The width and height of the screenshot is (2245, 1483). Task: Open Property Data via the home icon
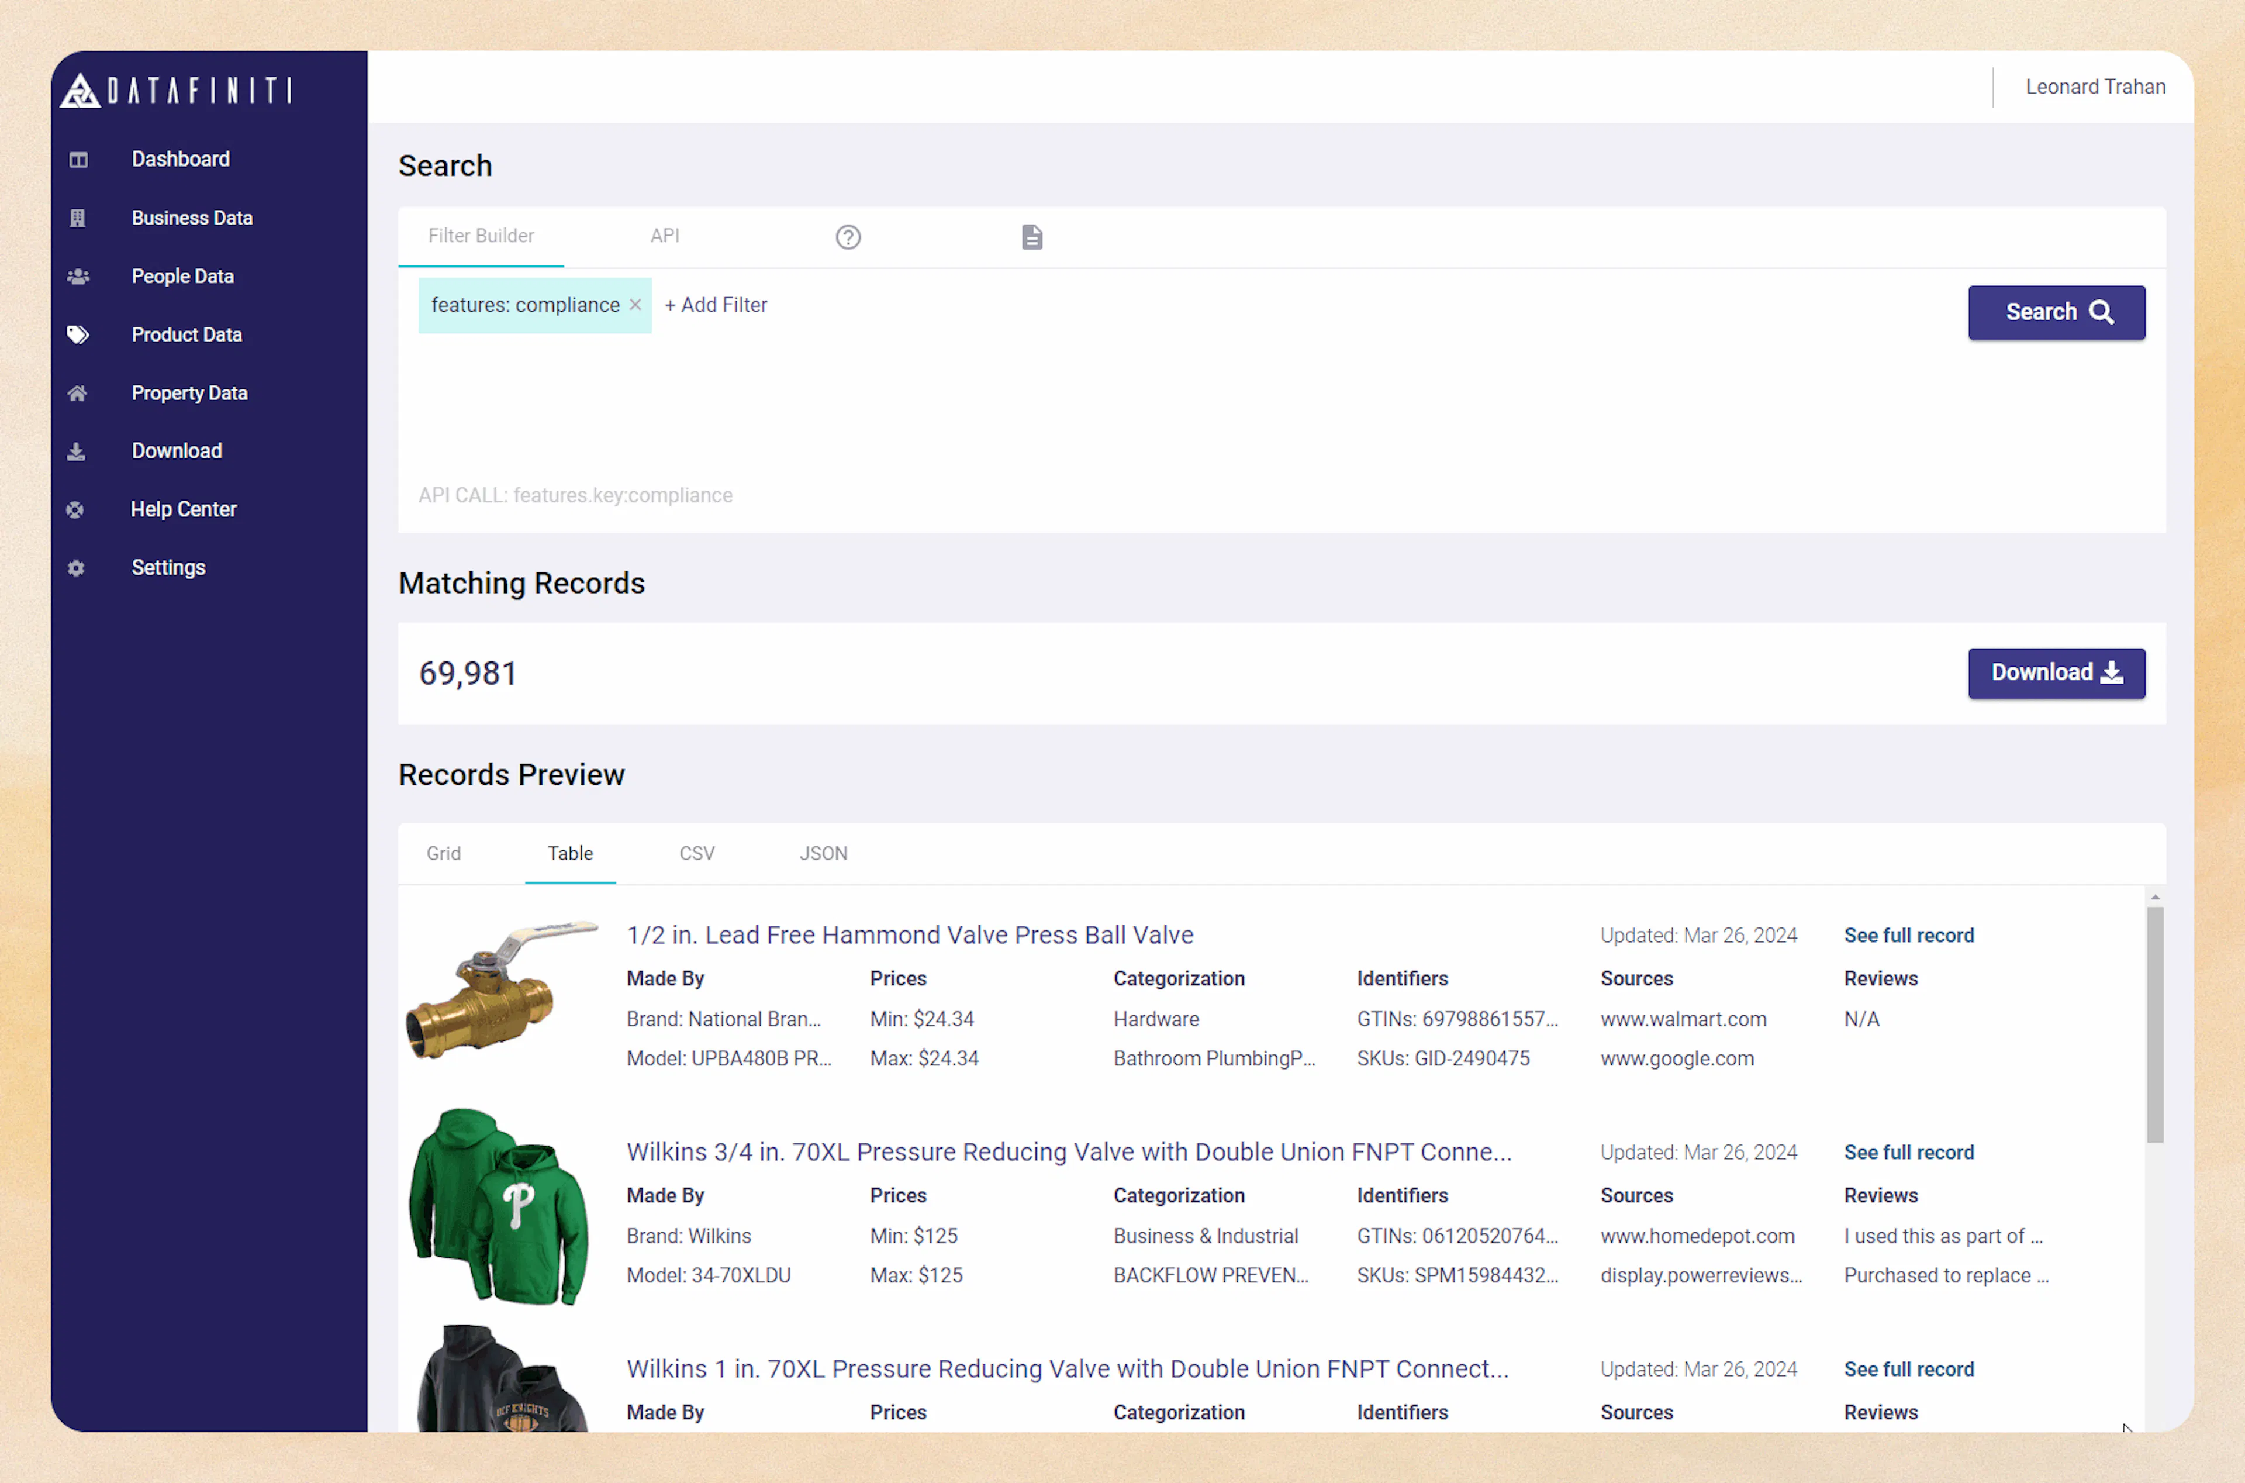tap(77, 394)
